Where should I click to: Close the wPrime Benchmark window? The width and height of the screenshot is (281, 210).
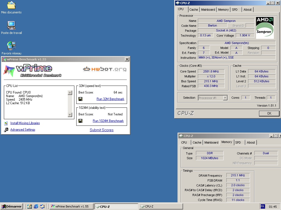click(127, 59)
